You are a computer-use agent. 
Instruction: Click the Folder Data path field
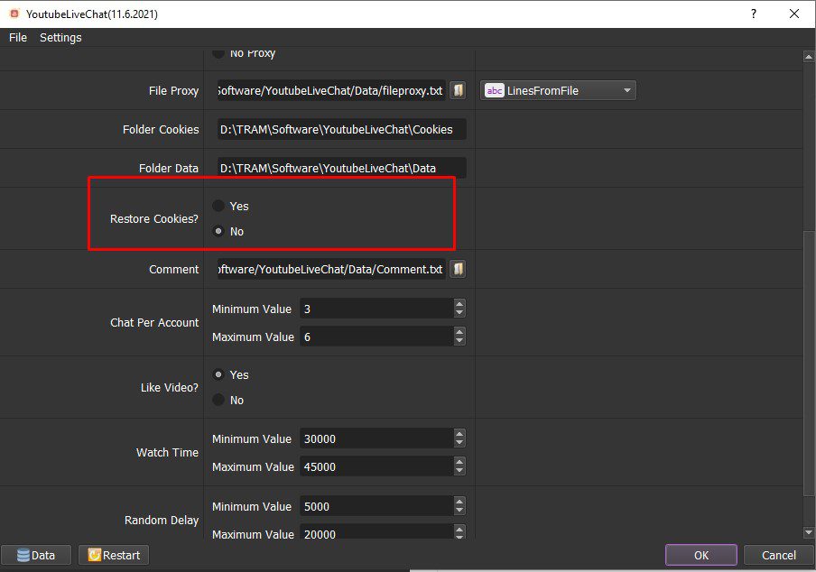[342, 168]
